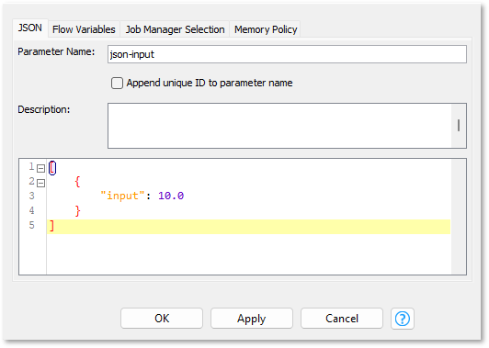Click line number 3 in the gutter

click(x=32, y=196)
